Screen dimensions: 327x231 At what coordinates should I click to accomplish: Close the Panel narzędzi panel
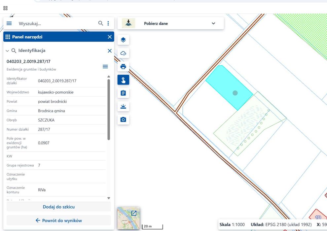(x=110, y=37)
